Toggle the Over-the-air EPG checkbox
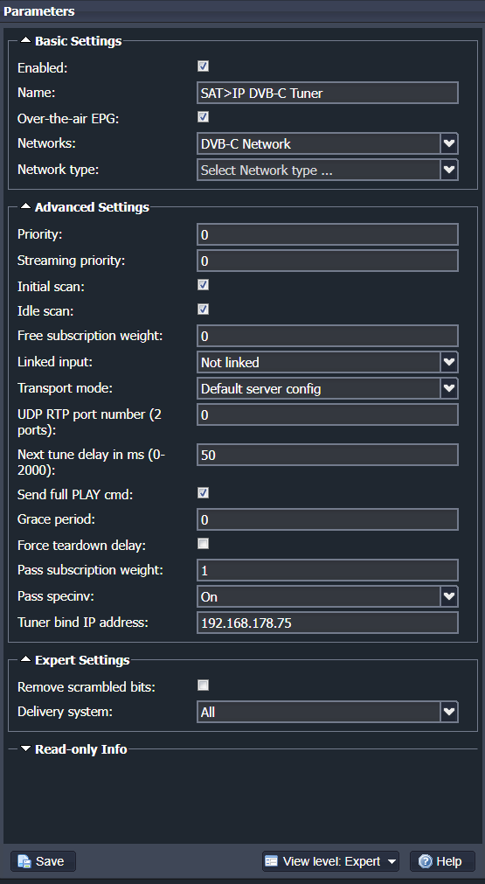 tap(204, 117)
